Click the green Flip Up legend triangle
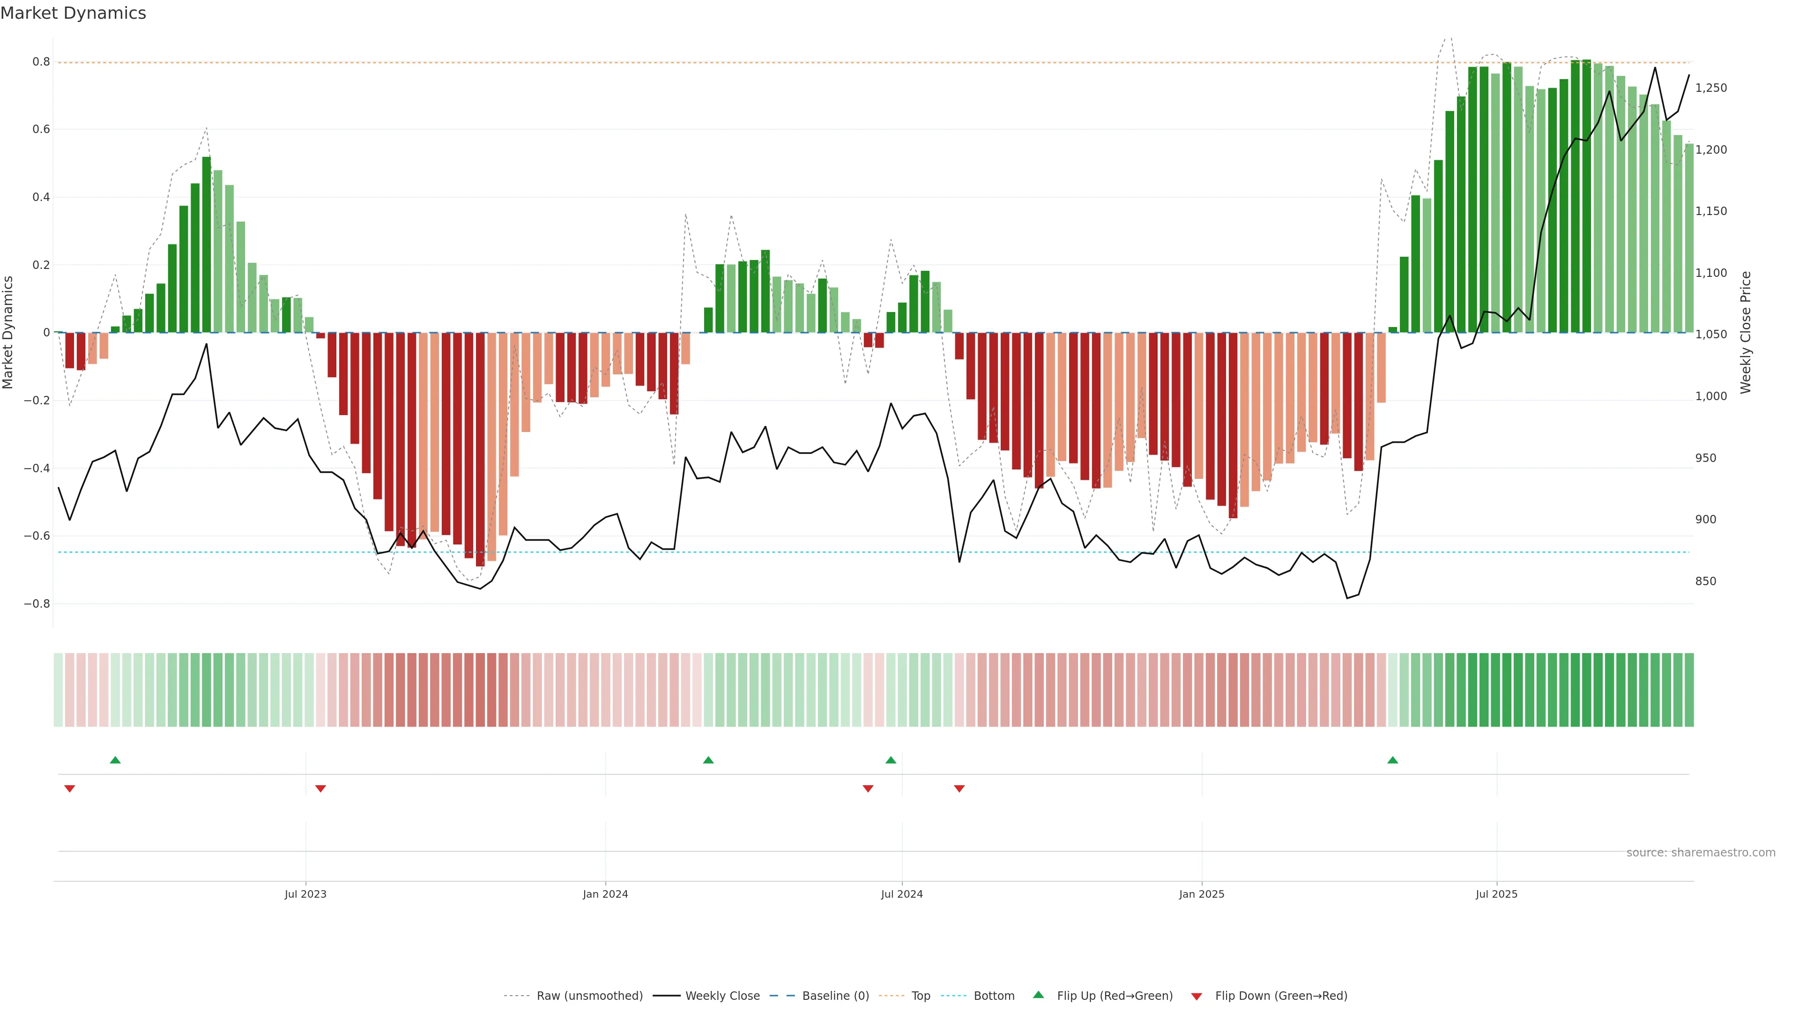Viewport: 1799px width, 1012px height. click(x=1039, y=995)
